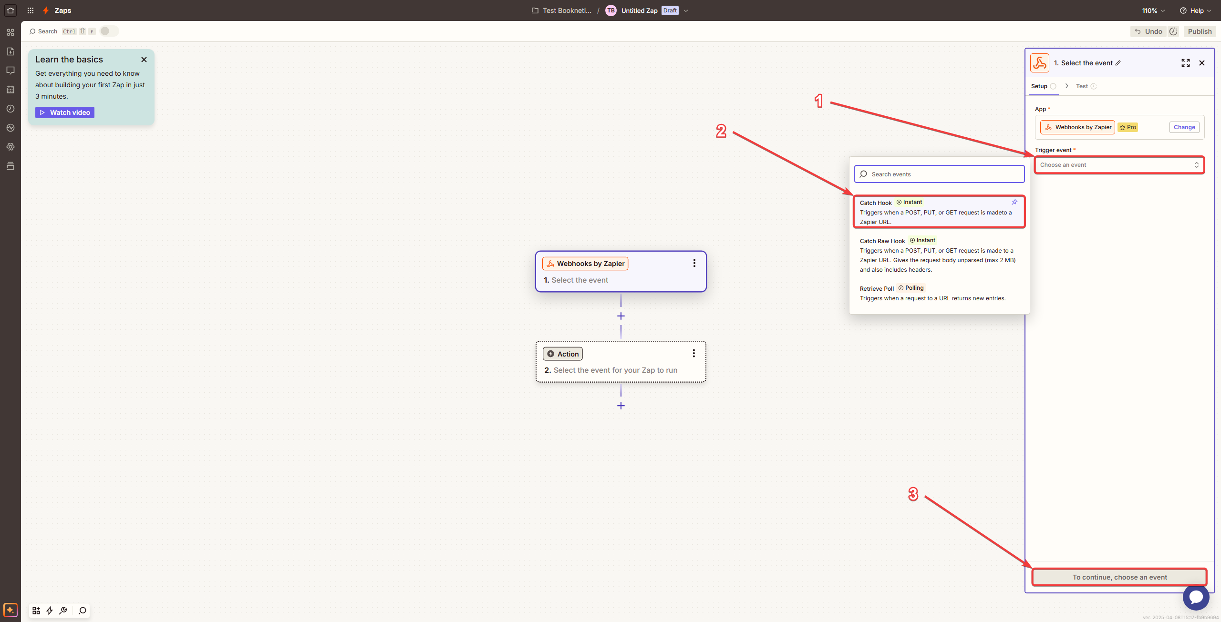Open the apps grid launcher

31,10
